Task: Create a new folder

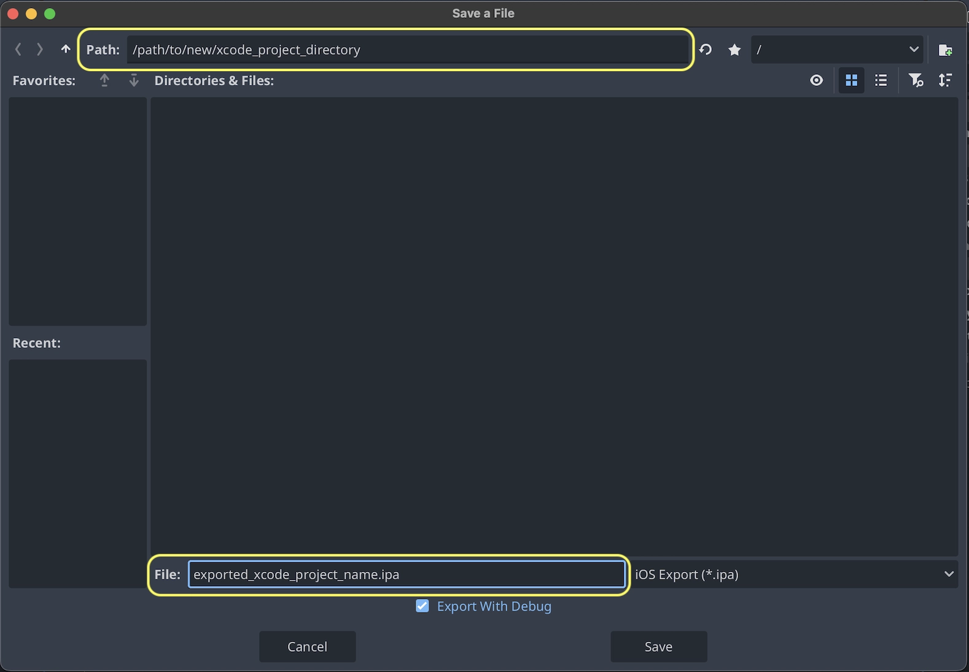Action: tap(945, 50)
